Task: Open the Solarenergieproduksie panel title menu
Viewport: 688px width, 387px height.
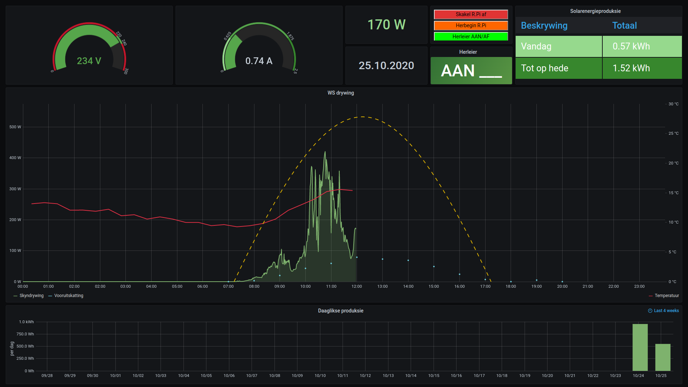Action: [595, 11]
